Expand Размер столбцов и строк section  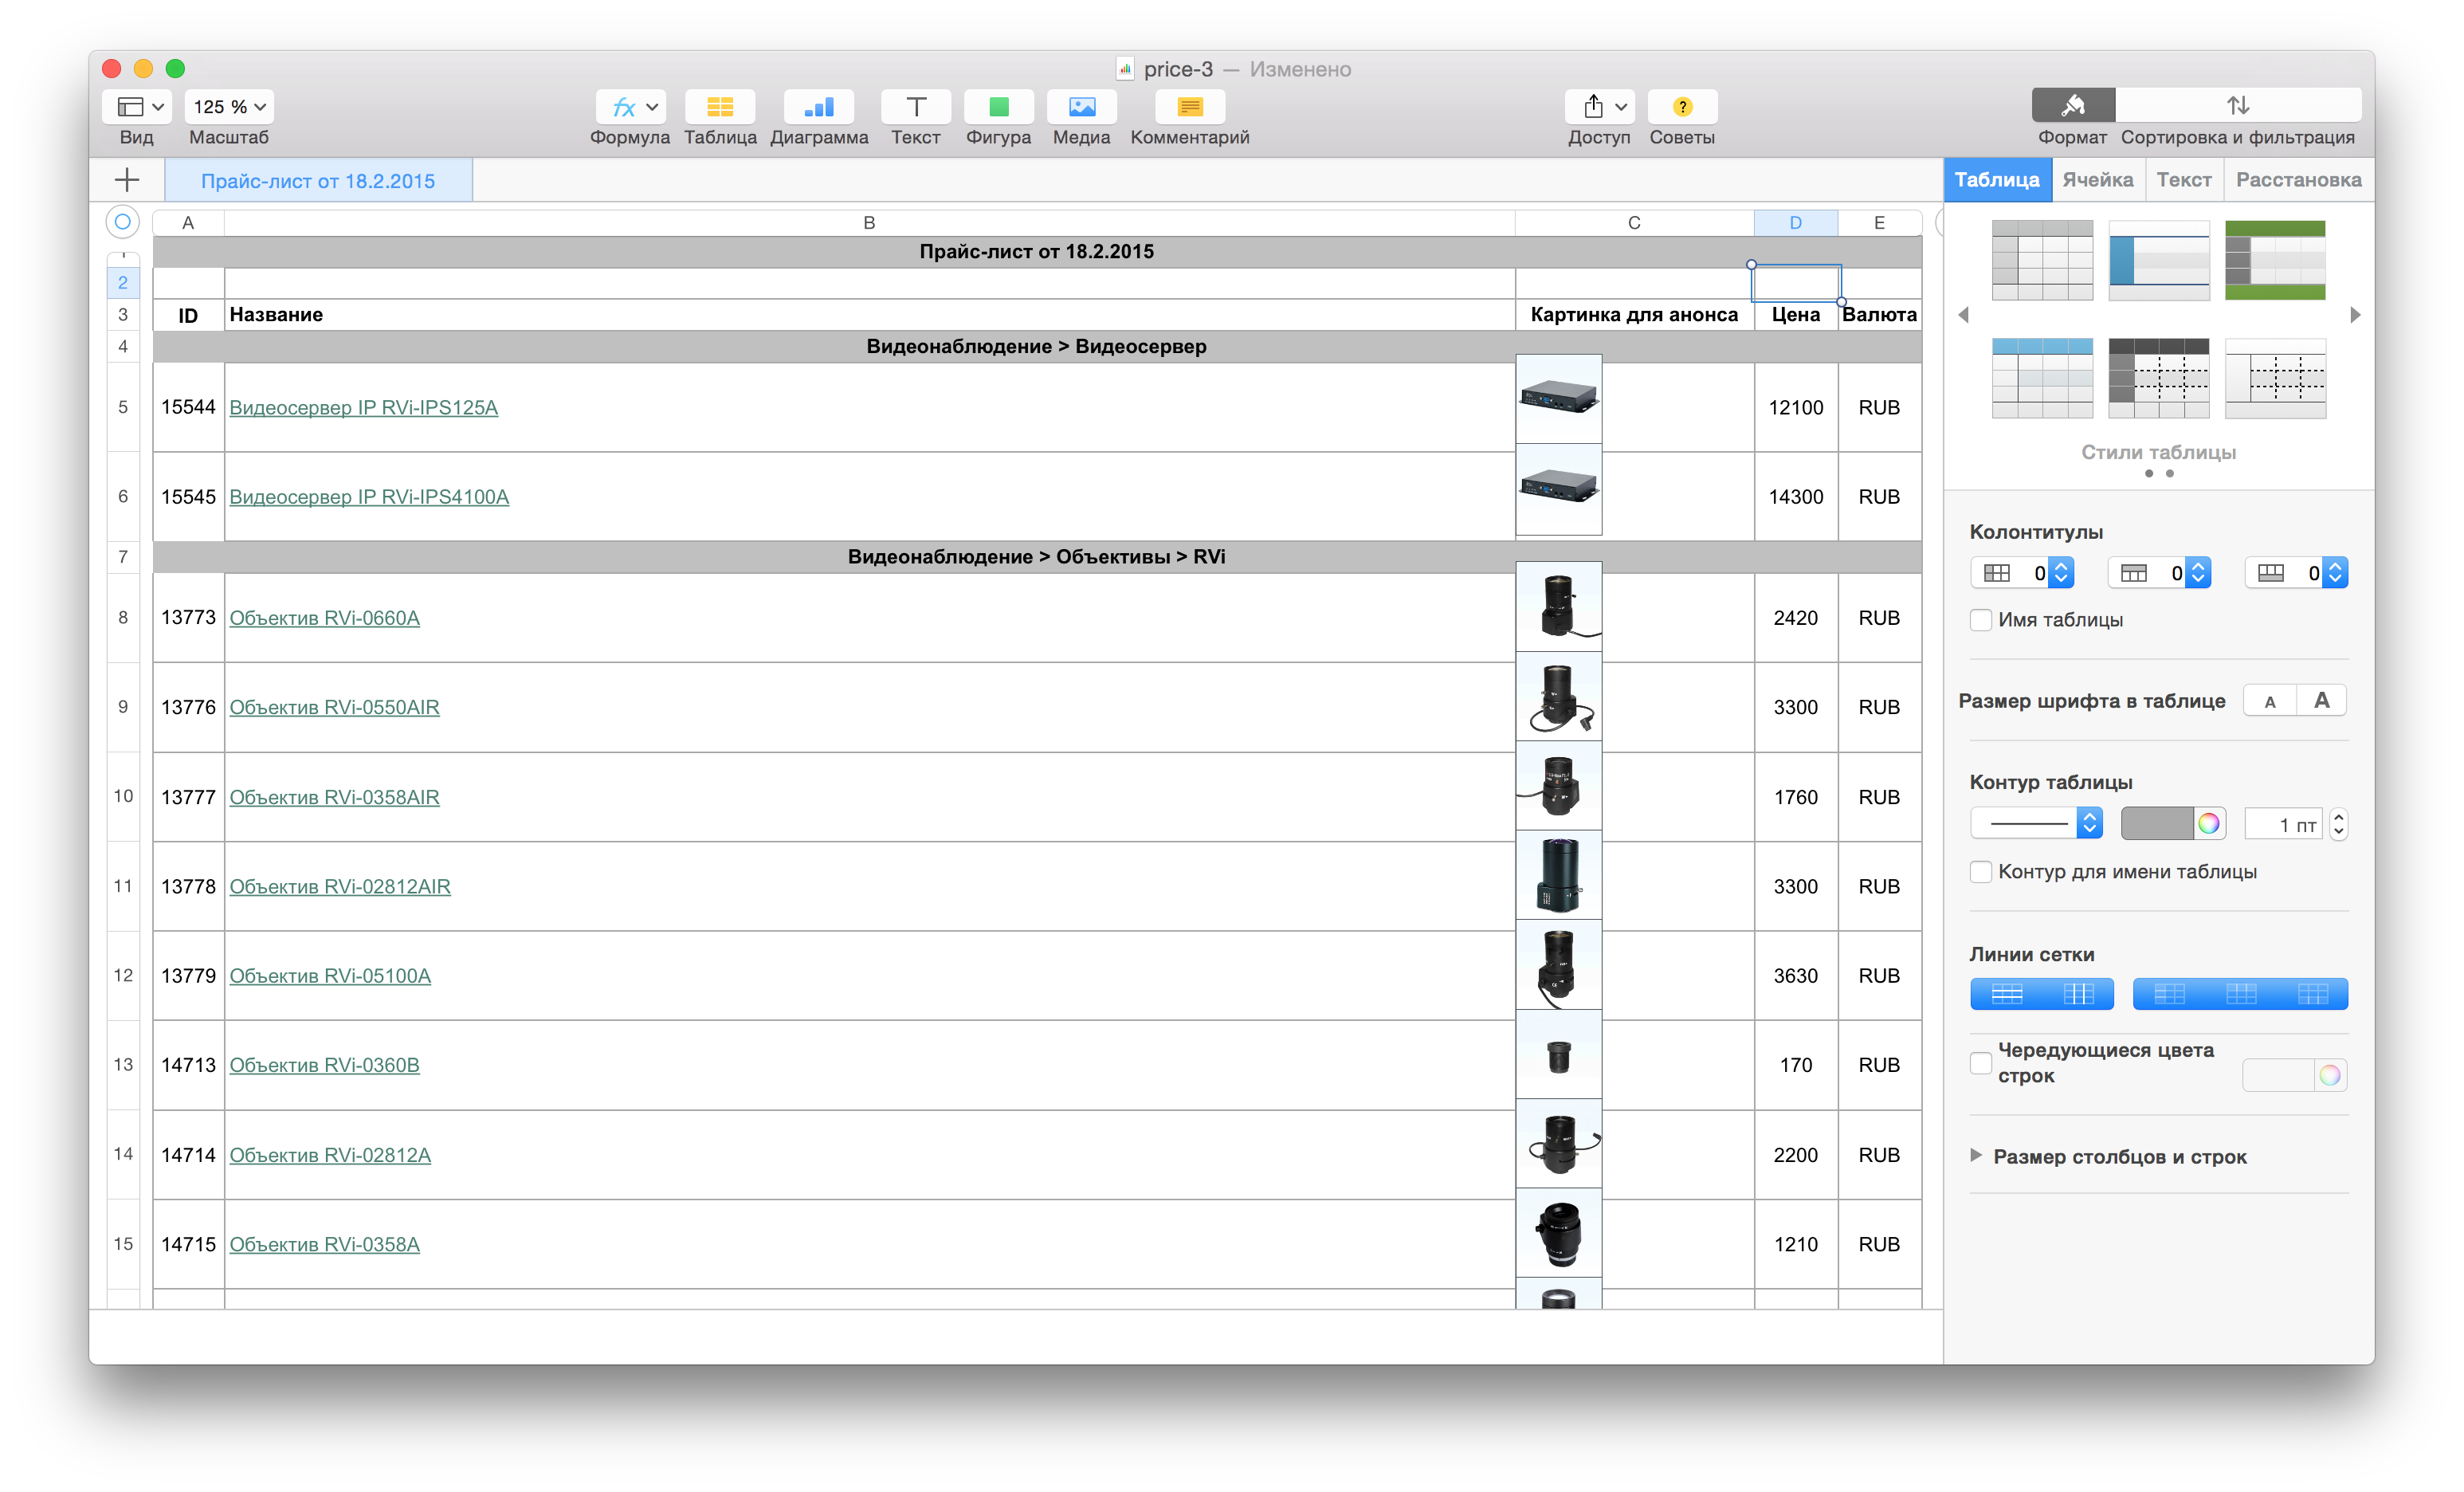click(1976, 1156)
